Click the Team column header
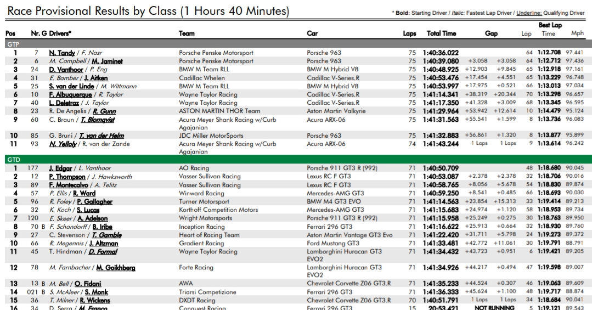 pyautogui.click(x=187, y=33)
